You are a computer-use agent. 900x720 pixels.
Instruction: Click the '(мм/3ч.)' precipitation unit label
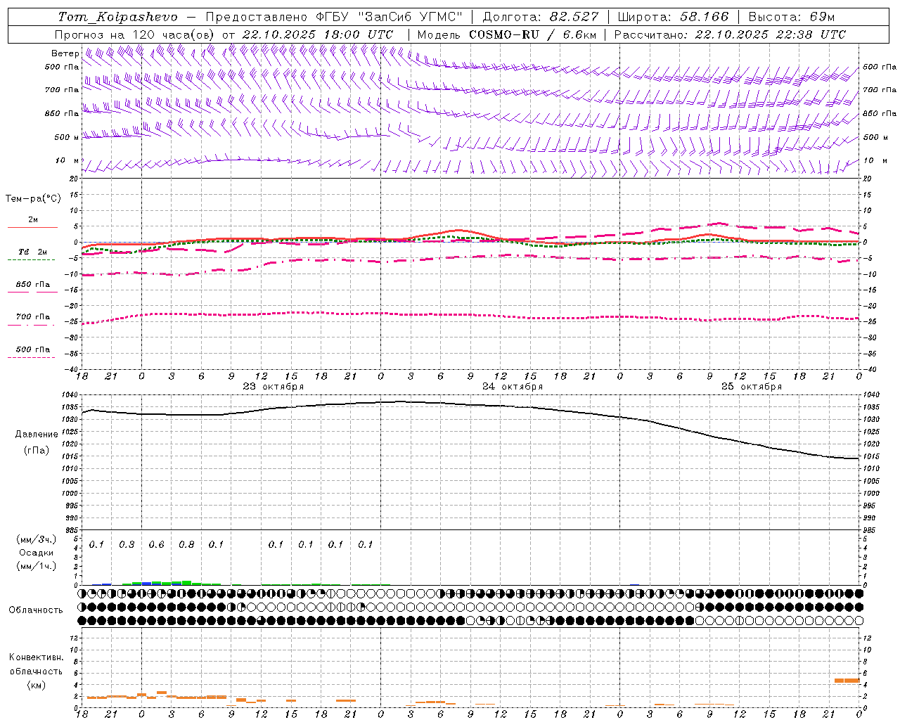(36, 539)
